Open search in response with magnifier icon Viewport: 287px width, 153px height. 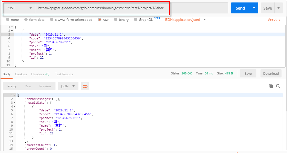tap(278, 86)
